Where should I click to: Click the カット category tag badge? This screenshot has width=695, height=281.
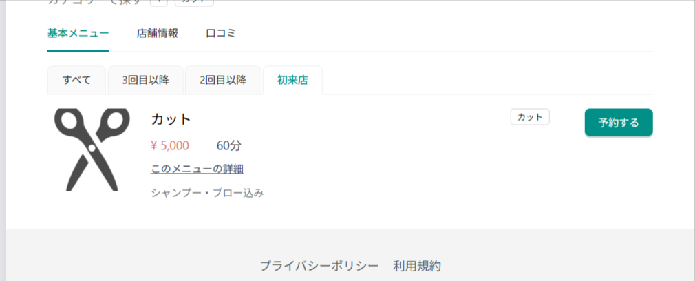pyautogui.click(x=530, y=117)
